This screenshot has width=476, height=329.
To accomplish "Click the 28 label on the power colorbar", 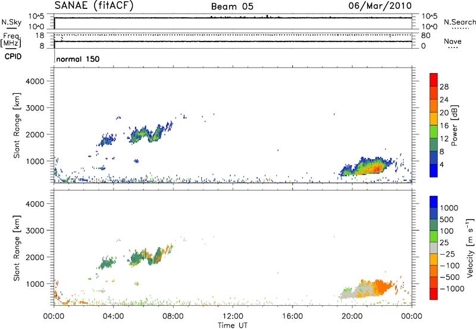I will [444, 87].
